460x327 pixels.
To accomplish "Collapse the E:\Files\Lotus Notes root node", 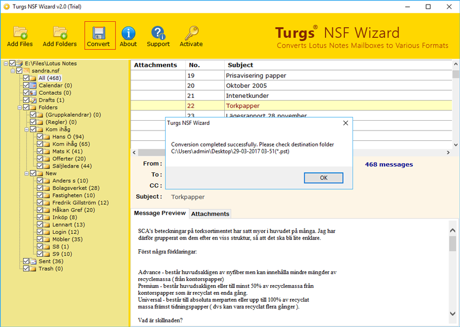I will click(x=6, y=63).
